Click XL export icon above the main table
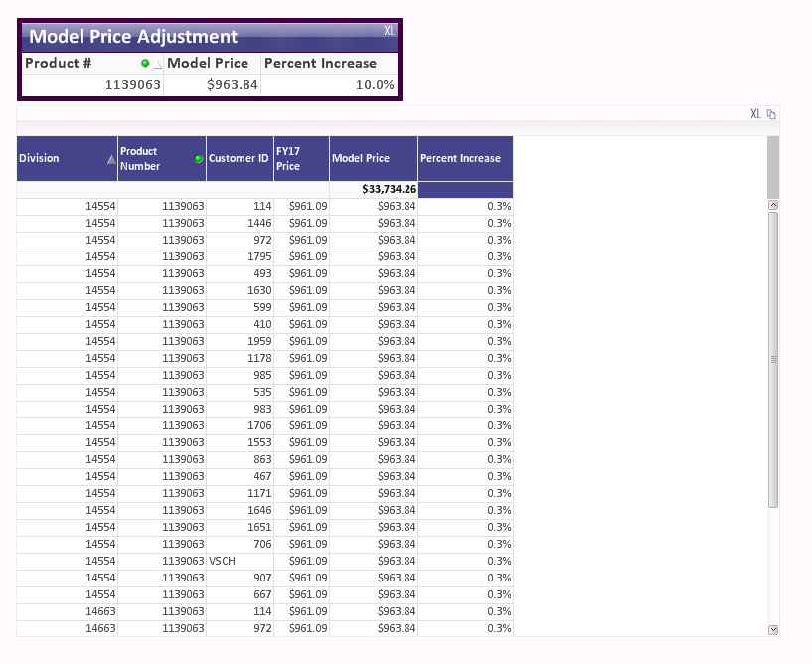Viewport: 812px width, 664px height. [x=756, y=114]
